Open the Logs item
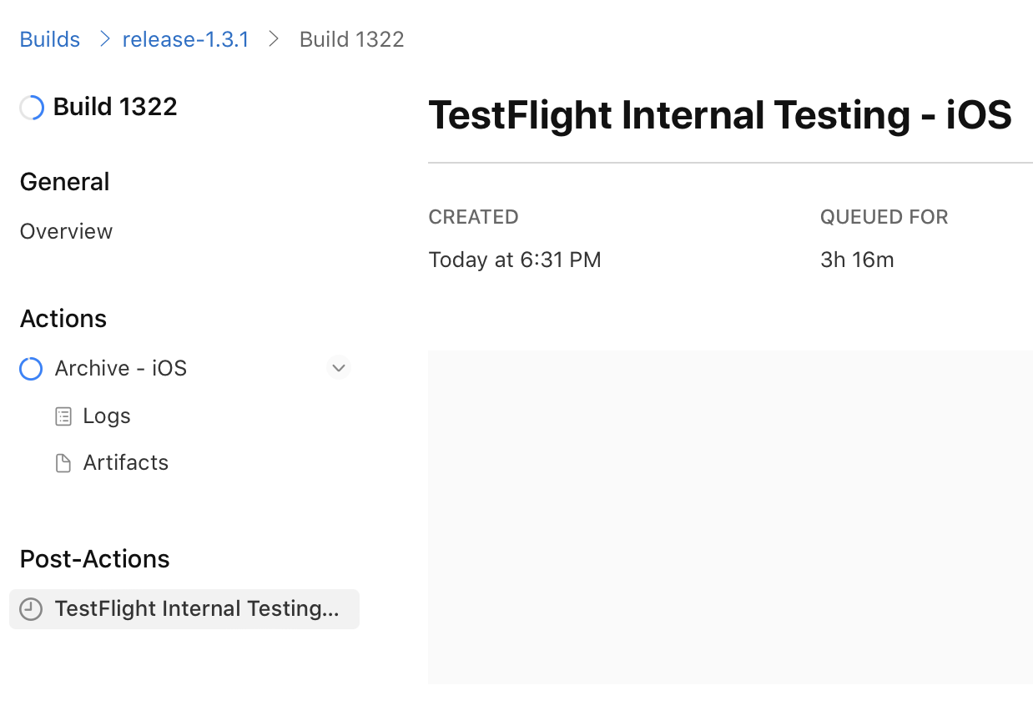Screen dimensions: 1033x706 (x=107, y=416)
